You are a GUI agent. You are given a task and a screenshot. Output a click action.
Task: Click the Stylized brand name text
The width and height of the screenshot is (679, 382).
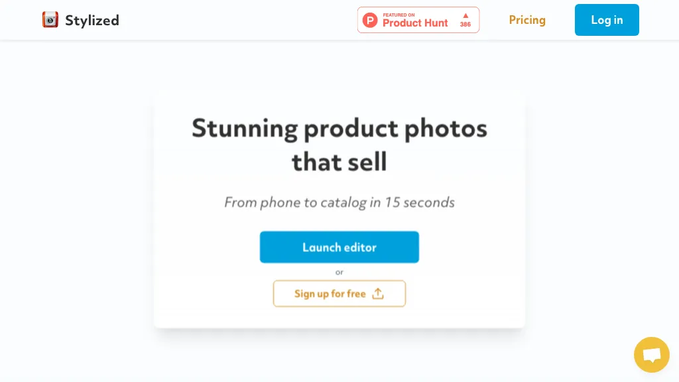[x=92, y=20]
